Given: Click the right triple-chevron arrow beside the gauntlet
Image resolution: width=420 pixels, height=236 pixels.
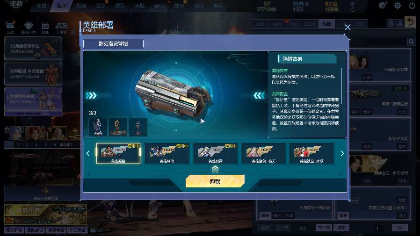Looking at the screenshot, I should [x=259, y=95].
